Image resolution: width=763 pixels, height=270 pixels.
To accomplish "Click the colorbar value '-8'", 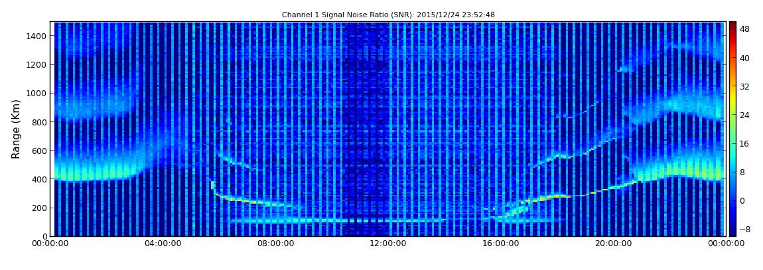I will [x=744, y=229].
